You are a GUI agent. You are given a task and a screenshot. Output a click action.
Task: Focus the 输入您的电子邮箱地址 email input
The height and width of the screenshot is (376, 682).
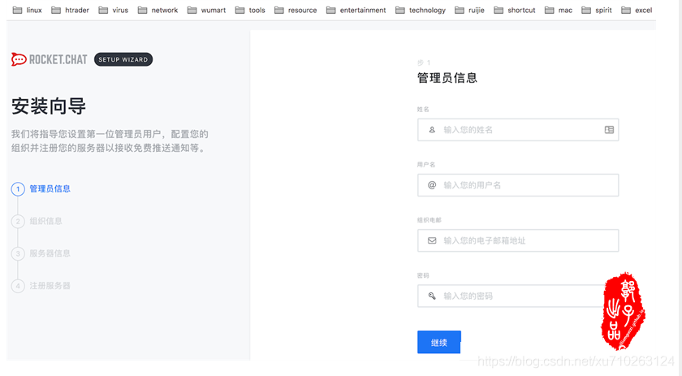(x=518, y=240)
